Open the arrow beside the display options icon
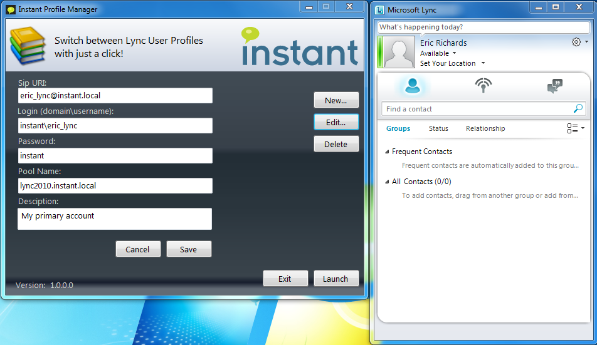The width and height of the screenshot is (597, 345). (583, 128)
